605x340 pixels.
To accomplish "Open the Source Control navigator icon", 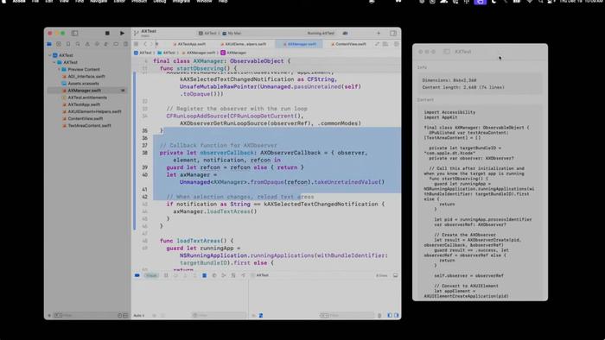I will tap(59, 44).
